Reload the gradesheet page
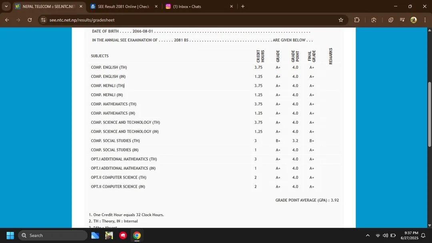 30,20
